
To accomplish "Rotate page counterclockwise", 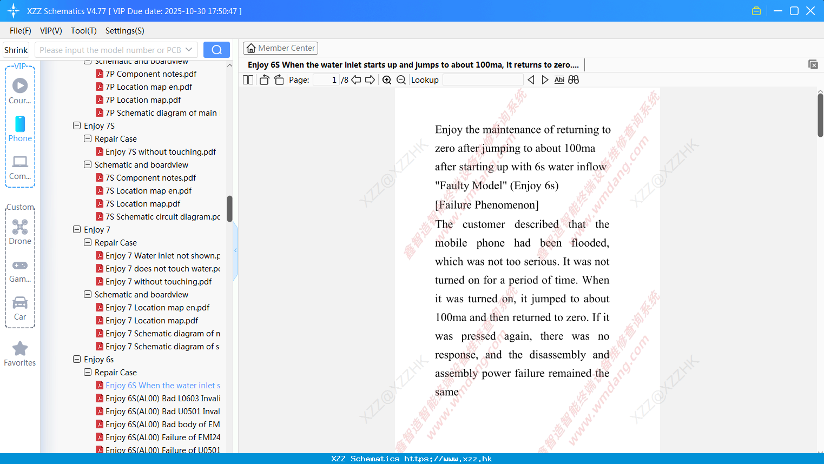I will (x=264, y=79).
